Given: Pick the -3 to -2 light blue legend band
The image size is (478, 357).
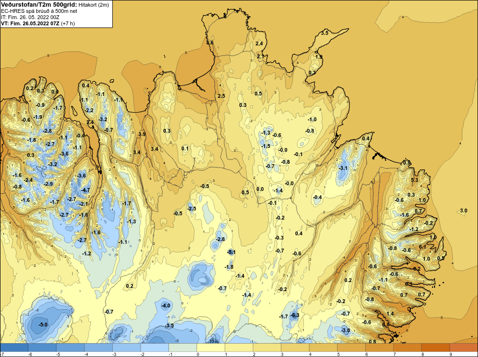Looking at the screenshot, I should pyautogui.click(x=127, y=347).
